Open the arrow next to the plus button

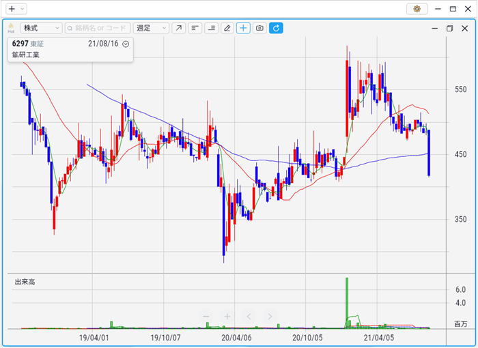(23, 9)
